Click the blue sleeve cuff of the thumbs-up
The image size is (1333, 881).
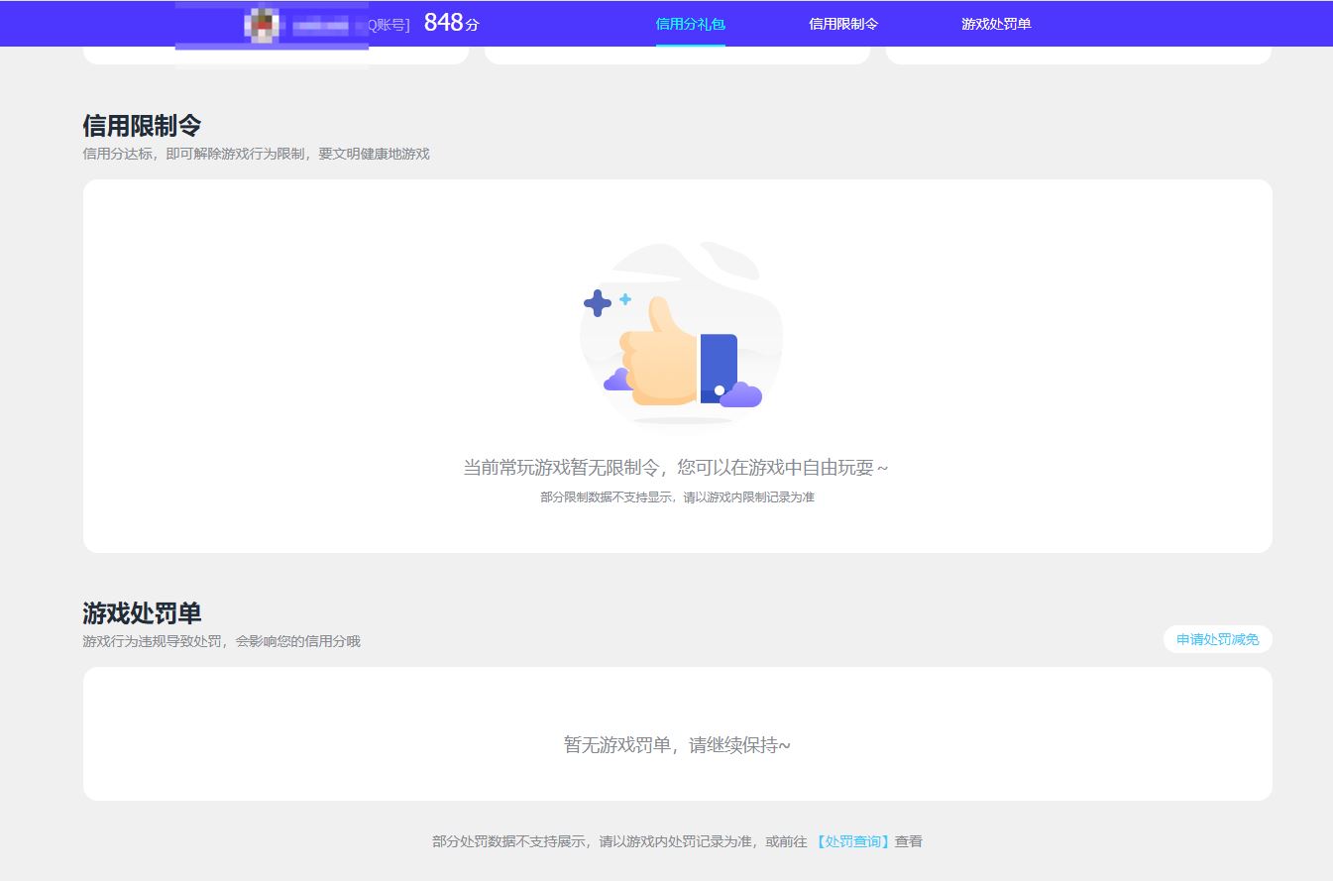[719, 368]
